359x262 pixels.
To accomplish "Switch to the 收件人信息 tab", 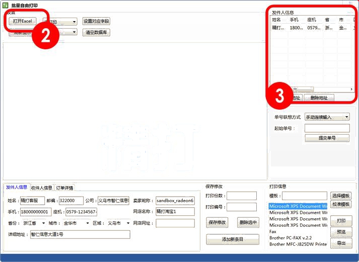I will (x=42, y=188).
